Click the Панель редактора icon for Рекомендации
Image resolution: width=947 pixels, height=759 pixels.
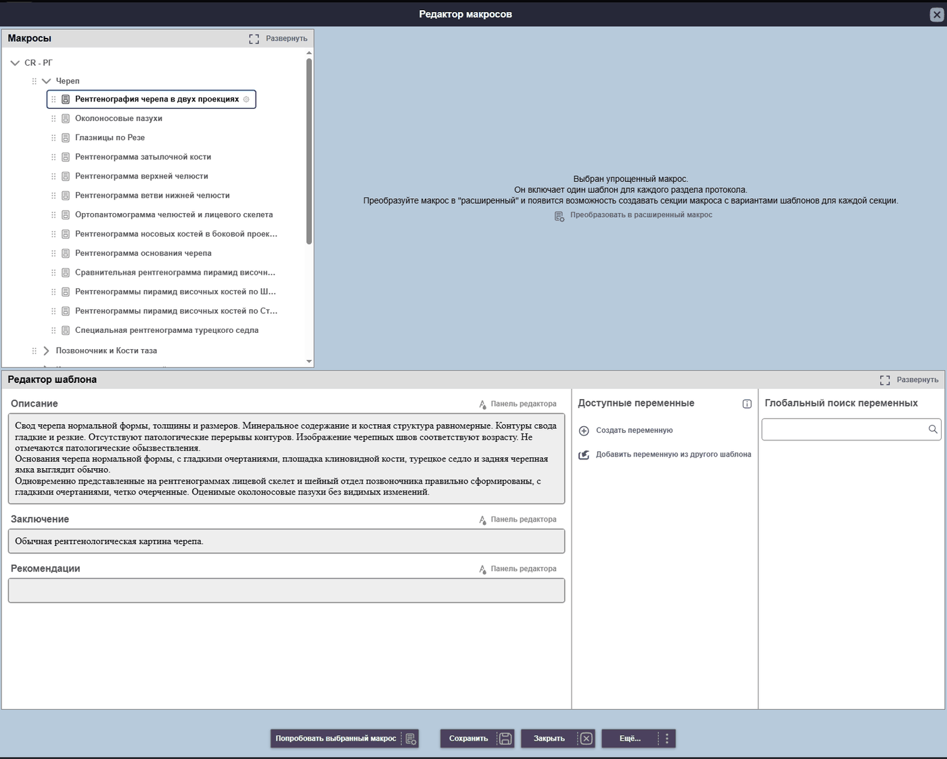[482, 570]
